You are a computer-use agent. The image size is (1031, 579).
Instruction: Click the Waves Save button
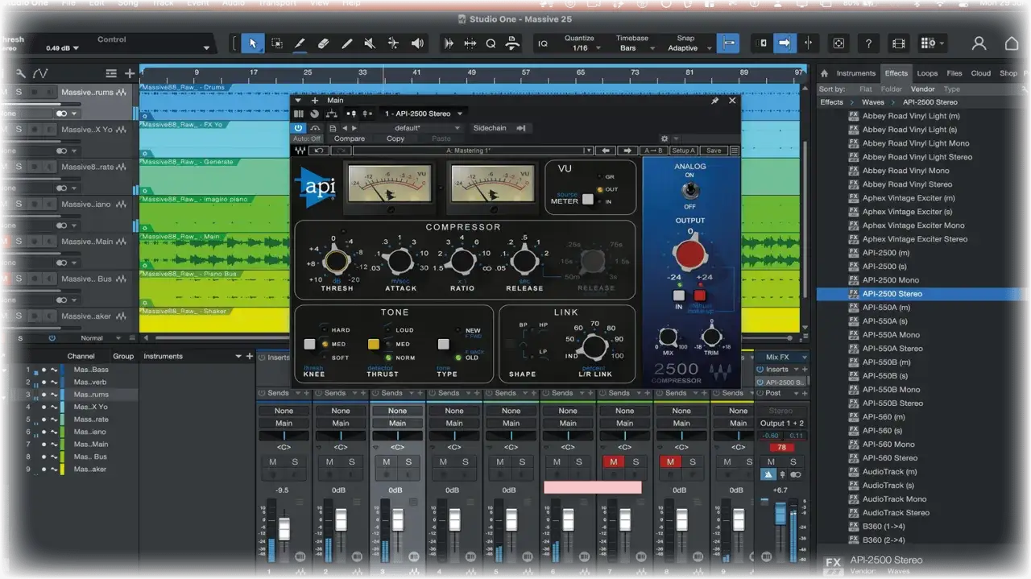714,151
